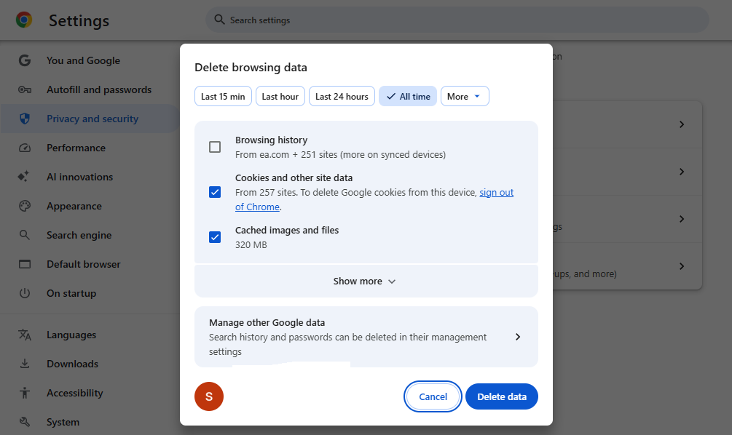This screenshot has height=435, width=732.
Task: Select the All time range chip
Action: coord(408,97)
